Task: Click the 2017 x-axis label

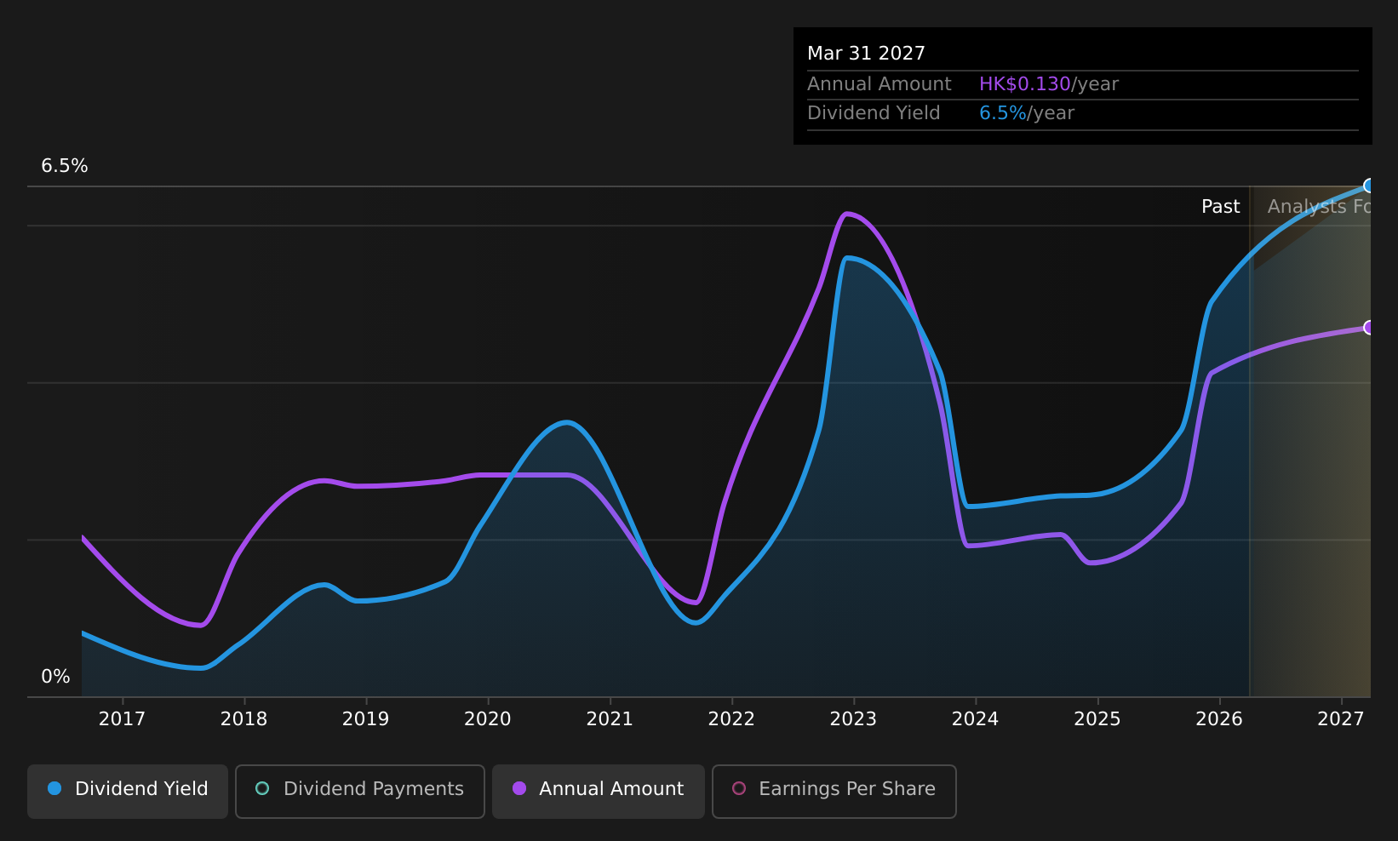Action: (122, 719)
